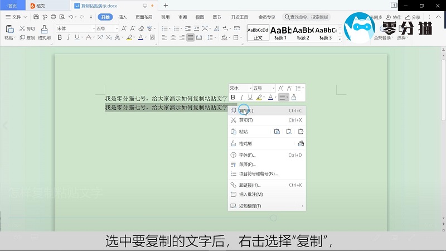This screenshot has height=251, width=446.
Task: Switch to the 插入 ribbon tab
Action: click(122, 17)
